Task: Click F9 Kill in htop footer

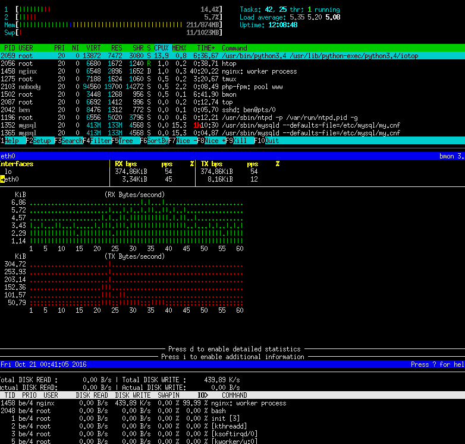Action: (240, 141)
